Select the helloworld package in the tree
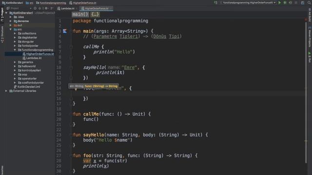Screen dimensions: 312x175 click(27, 66)
